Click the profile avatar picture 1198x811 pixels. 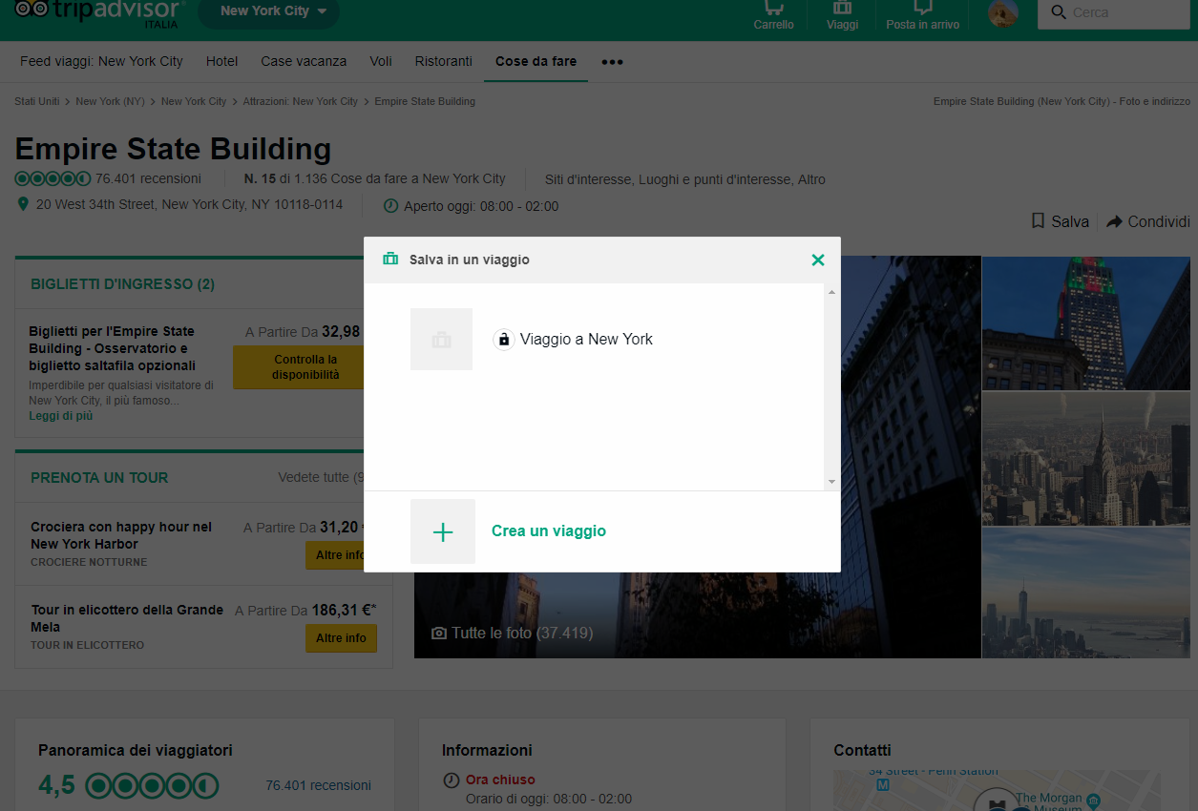pos(1002,12)
